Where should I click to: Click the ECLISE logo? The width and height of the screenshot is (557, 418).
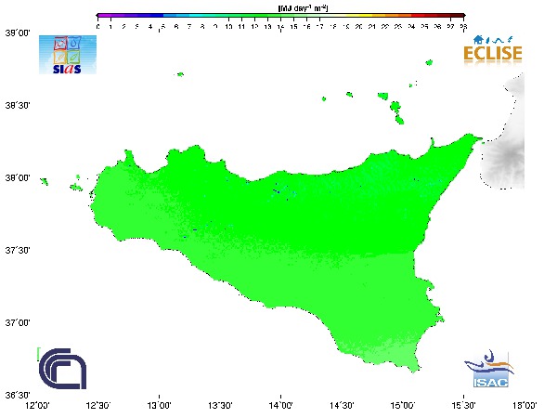(493, 51)
